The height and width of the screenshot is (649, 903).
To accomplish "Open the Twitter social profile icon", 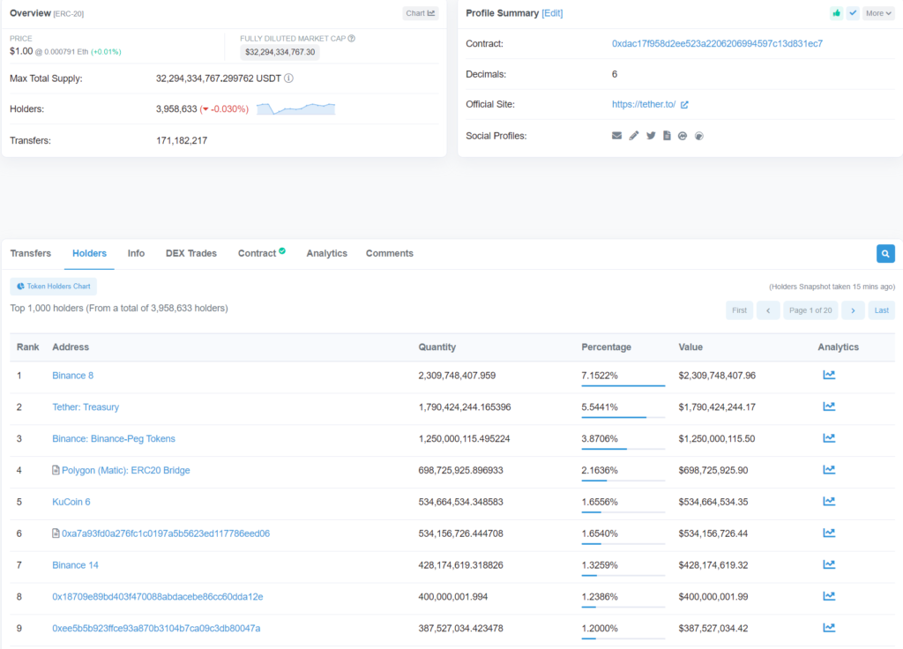I will coord(651,136).
